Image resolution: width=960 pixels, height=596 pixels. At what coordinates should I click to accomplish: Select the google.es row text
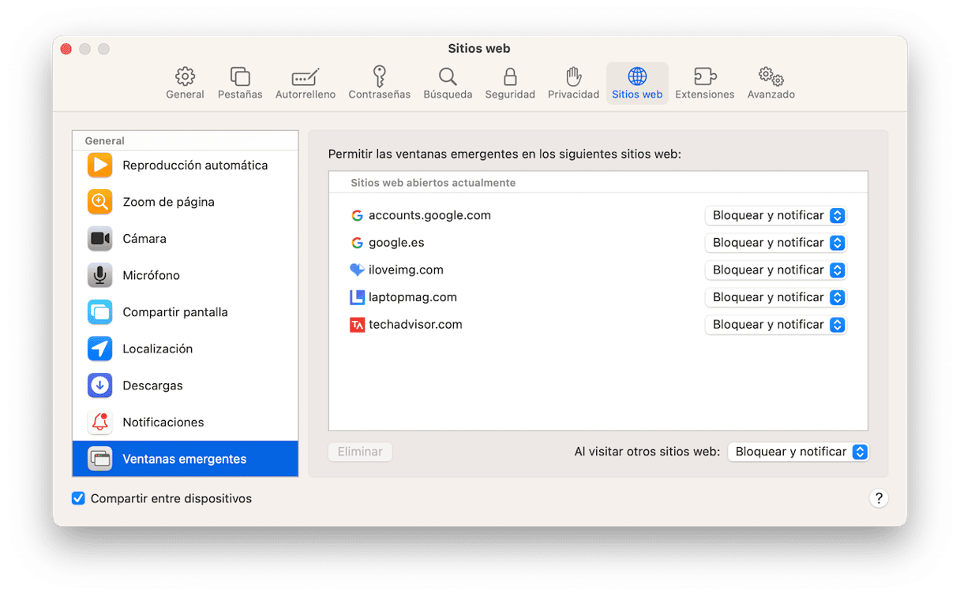pos(396,243)
